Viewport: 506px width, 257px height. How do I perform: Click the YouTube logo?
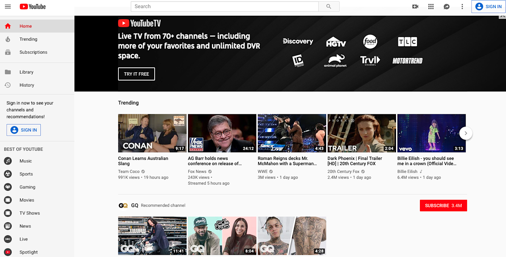pos(33,7)
